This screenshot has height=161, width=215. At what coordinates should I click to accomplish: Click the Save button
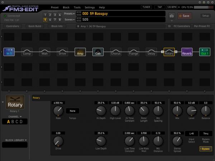[185, 16]
